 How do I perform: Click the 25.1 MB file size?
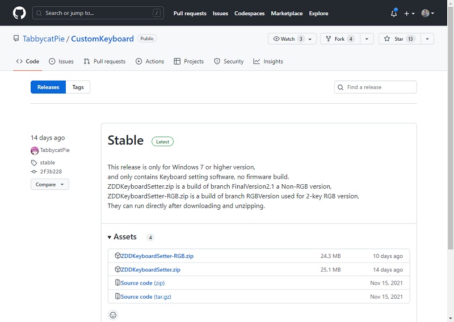(x=331, y=270)
